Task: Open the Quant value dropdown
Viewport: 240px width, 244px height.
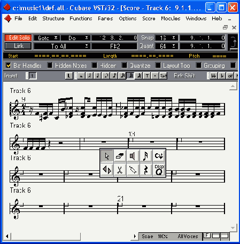Action: (166, 46)
